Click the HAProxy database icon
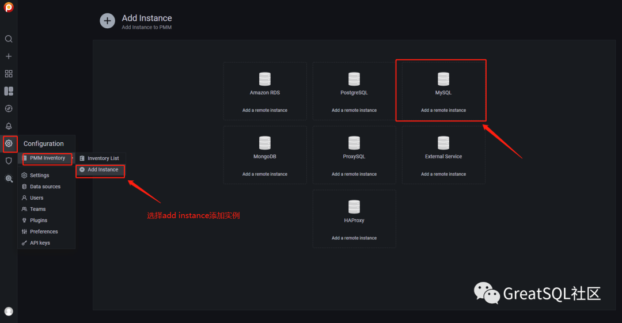622x323 pixels. tap(354, 207)
